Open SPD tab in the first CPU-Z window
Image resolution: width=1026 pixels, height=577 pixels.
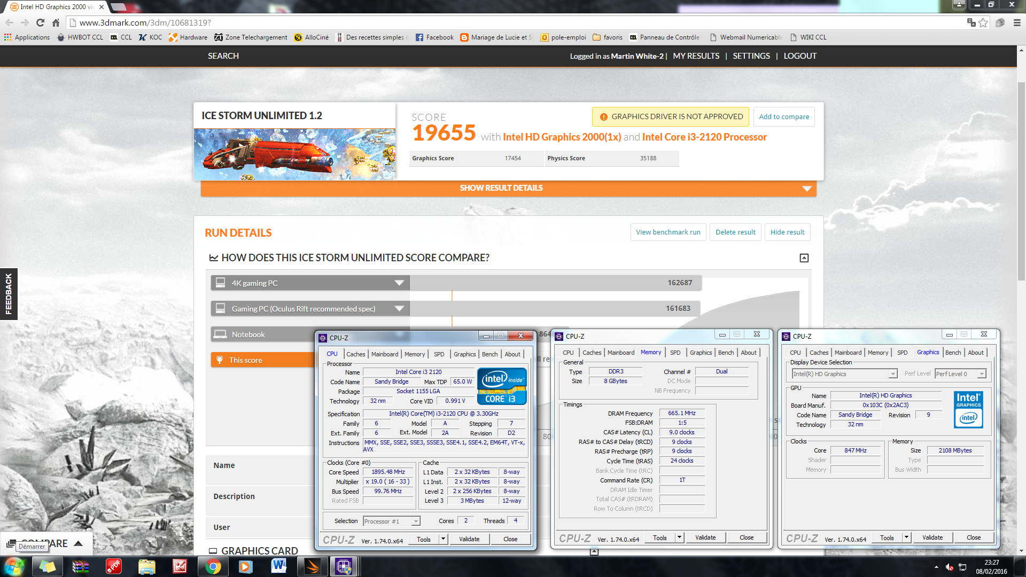439,354
